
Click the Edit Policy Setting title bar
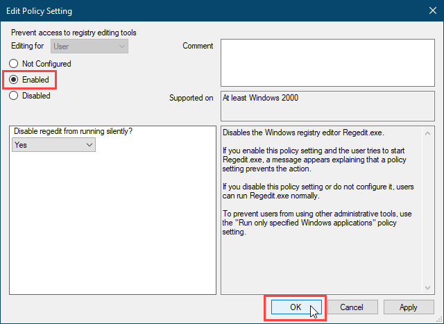pyautogui.click(x=208, y=11)
